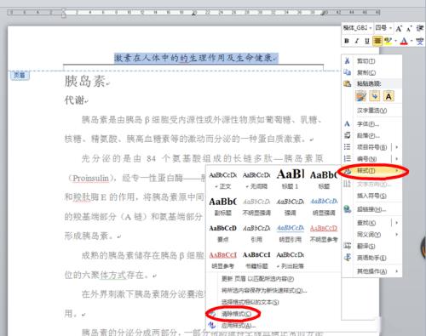
Task: Click 清除格式 (Clear Formatting) entry
Action: point(236,314)
